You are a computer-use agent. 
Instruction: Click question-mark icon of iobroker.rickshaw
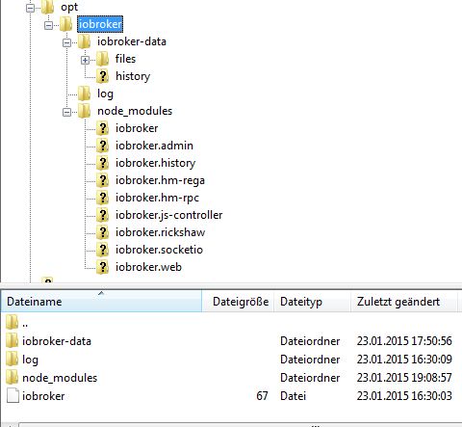(x=103, y=232)
